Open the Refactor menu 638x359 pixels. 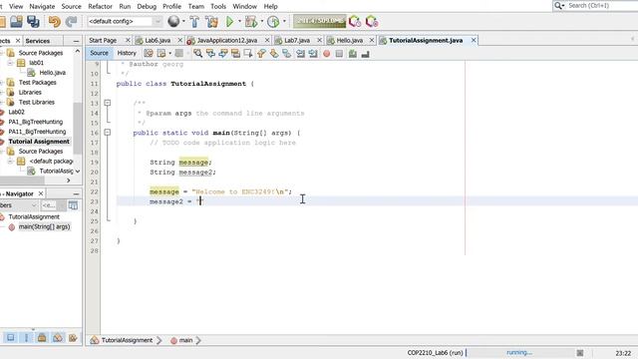pos(100,7)
